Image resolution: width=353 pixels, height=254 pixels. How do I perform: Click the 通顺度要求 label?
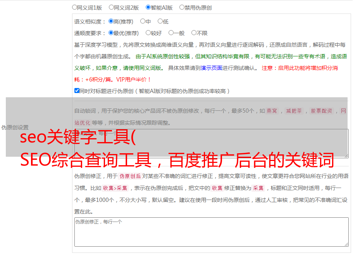[90, 34]
